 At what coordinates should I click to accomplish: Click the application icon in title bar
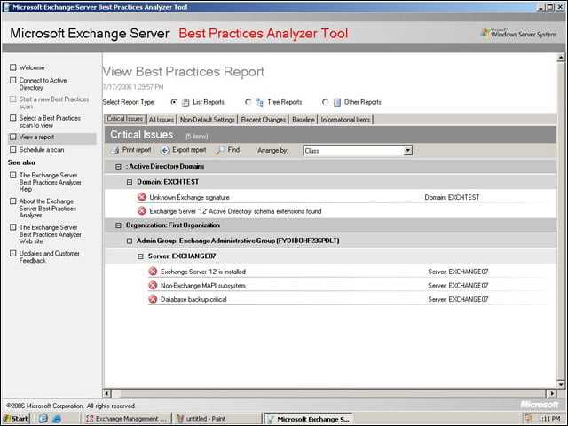coord(6,7)
